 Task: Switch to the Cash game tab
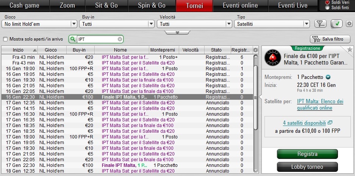25,5
